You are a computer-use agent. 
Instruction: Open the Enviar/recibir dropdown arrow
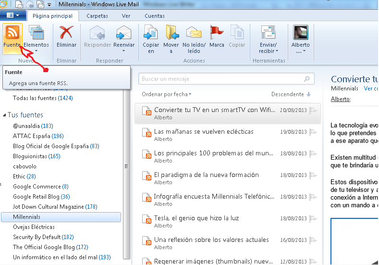pos(277,51)
